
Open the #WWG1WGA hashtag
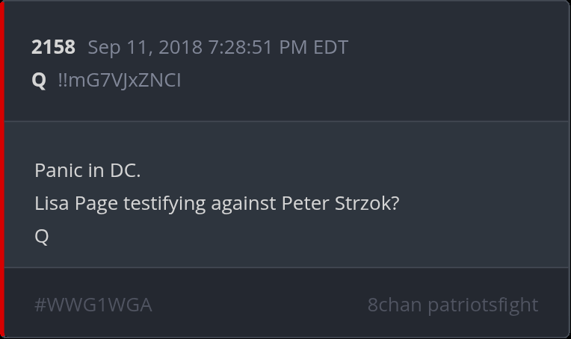click(x=93, y=305)
